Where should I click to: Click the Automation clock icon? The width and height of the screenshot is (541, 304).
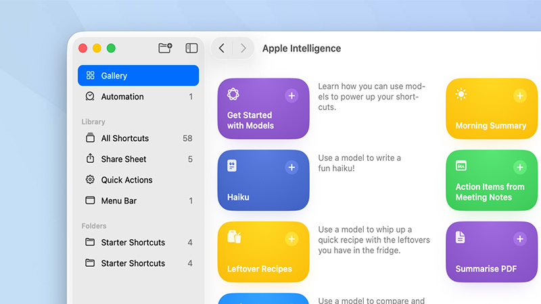[x=90, y=96]
